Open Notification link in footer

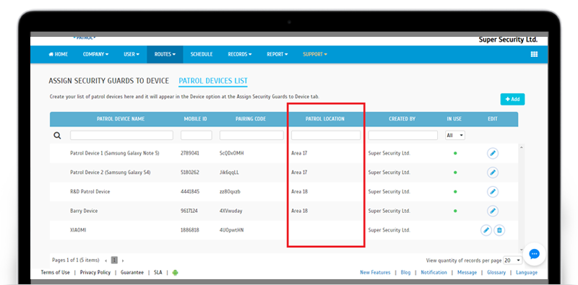434,273
